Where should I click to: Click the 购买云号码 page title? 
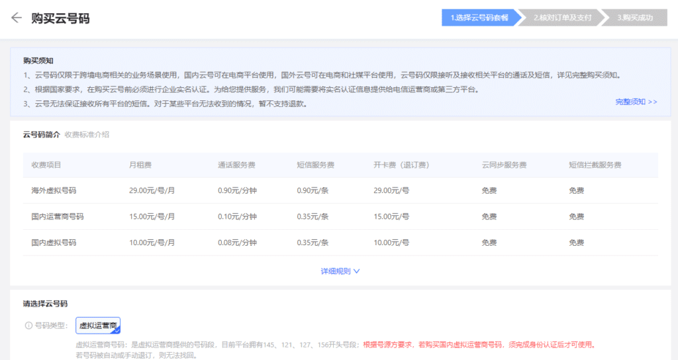[x=60, y=18]
